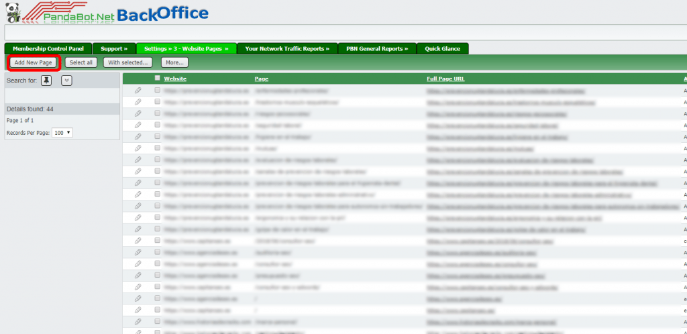Expand search options with the double-chevron icon
Image resolution: width=687 pixels, height=334 pixels.
point(66,80)
